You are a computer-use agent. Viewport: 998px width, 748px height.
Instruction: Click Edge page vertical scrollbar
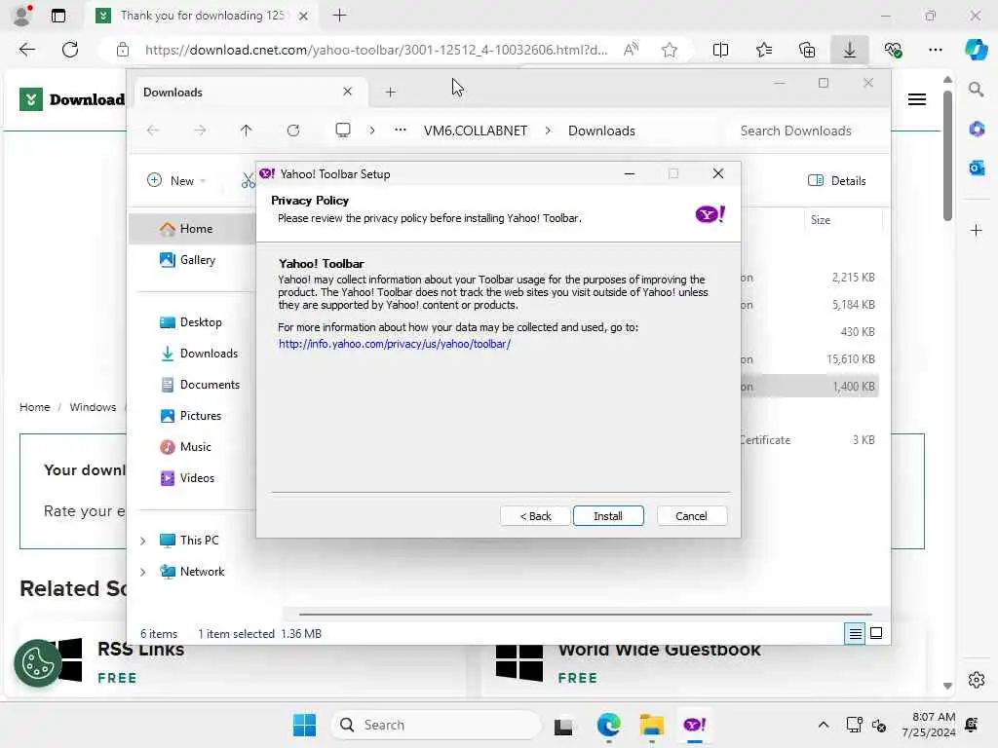pos(947,156)
